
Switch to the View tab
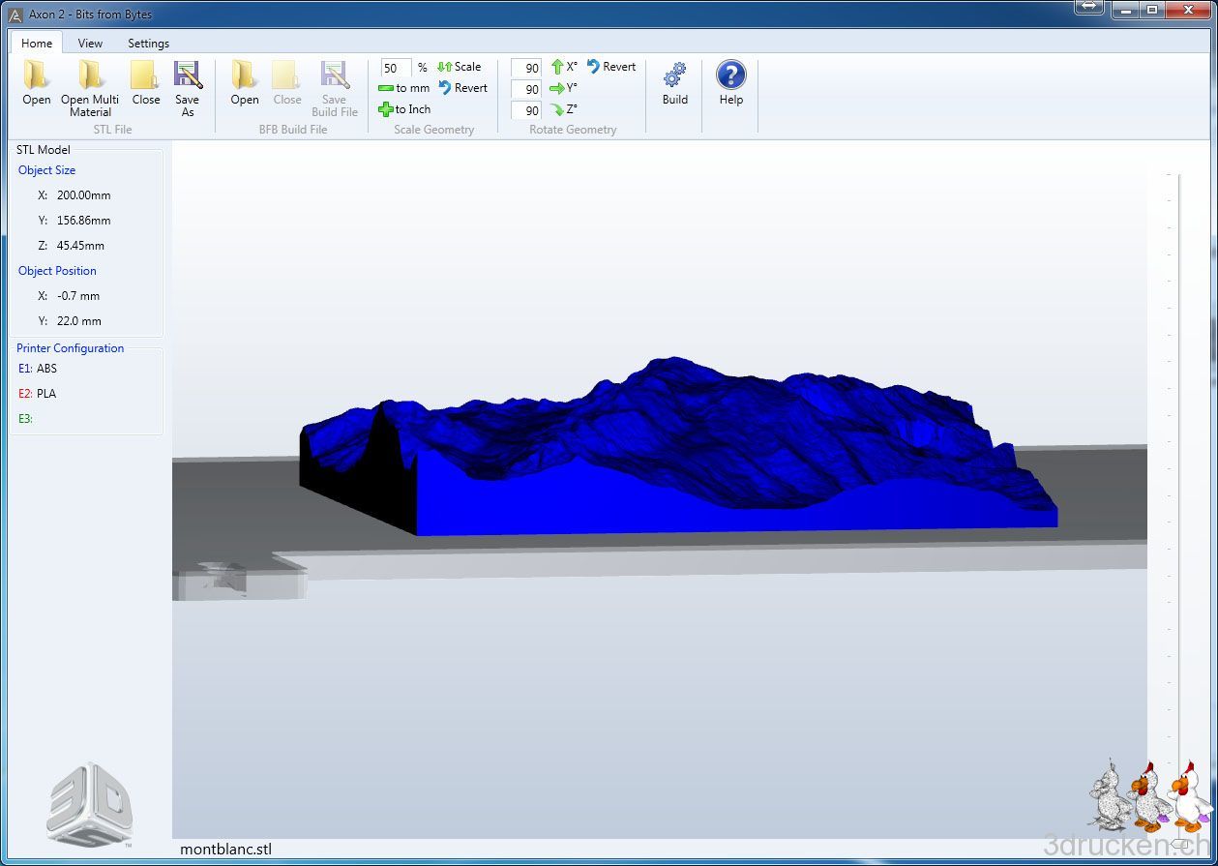90,43
